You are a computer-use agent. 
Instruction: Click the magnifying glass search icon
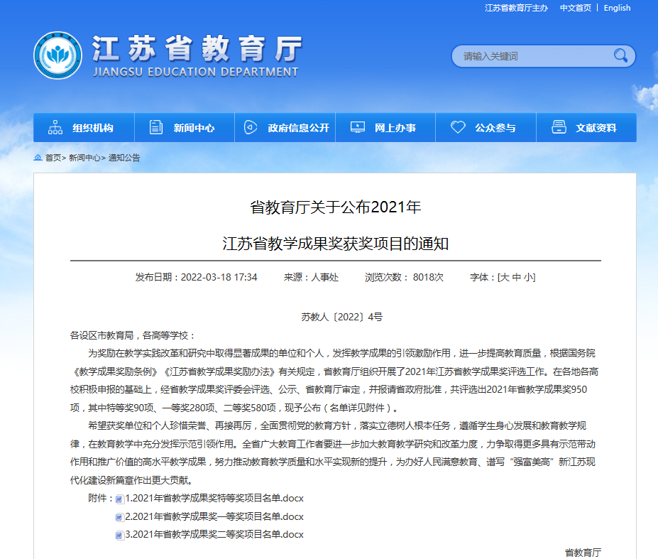click(621, 55)
